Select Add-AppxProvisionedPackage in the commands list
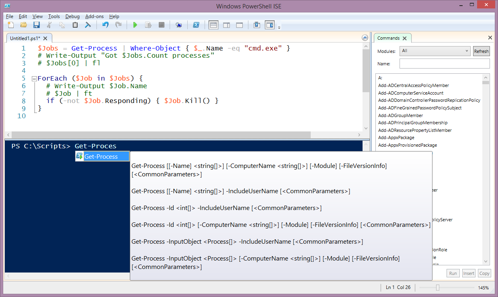The height and width of the screenshot is (297, 498). click(x=408, y=145)
